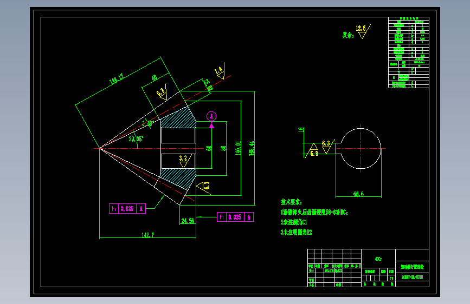Viewport: 470px width, 304px height.
Task: Select the circular bore outline in keyway view
Action: [x=361, y=148]
